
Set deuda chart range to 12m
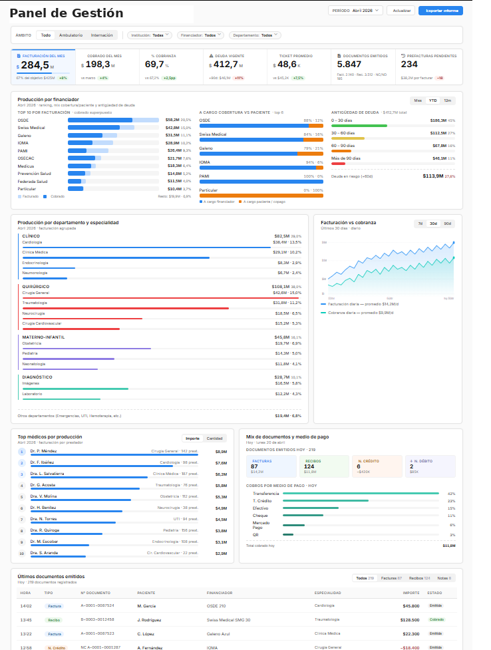(x=447, y=100)
